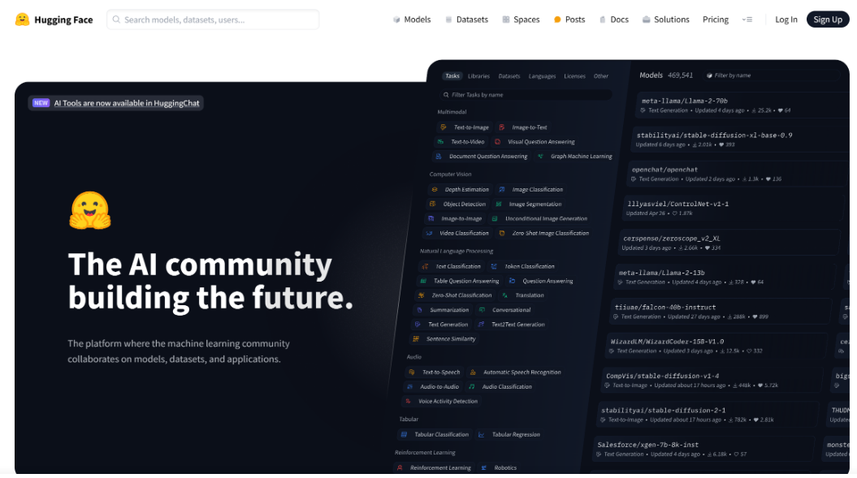Click the Text Classification task icon
Screen dimensions: 857x478
pos(425,266)
